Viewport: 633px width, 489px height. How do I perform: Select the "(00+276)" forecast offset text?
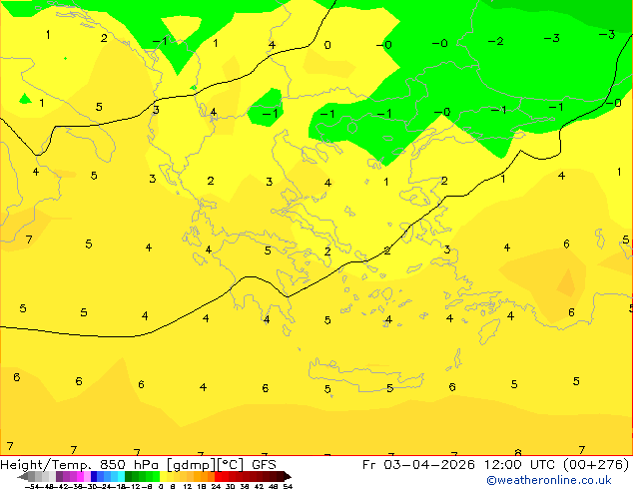tap(596, 465)
